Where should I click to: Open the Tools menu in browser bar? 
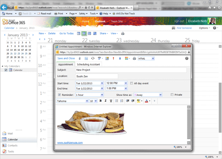93,14
